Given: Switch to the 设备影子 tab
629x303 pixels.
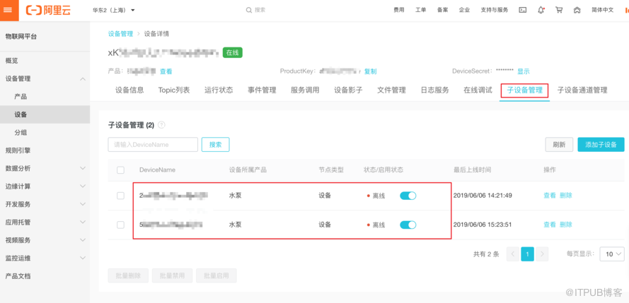Looking at the screenshot, I should [348, 90].
